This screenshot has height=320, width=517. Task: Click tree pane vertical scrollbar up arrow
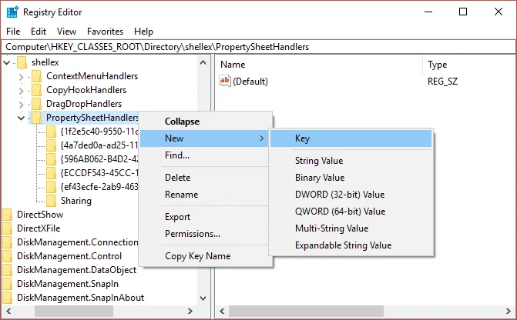tap(203, 62)
